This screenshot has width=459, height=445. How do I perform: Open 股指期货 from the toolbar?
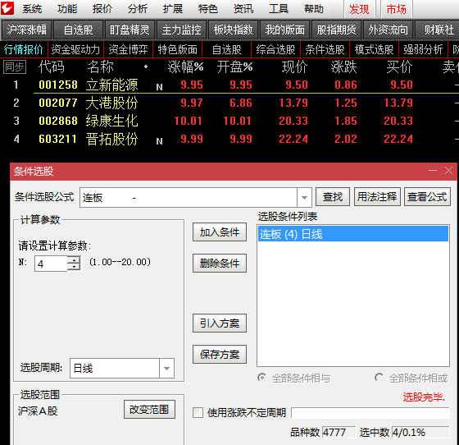(x=336, y=30)
